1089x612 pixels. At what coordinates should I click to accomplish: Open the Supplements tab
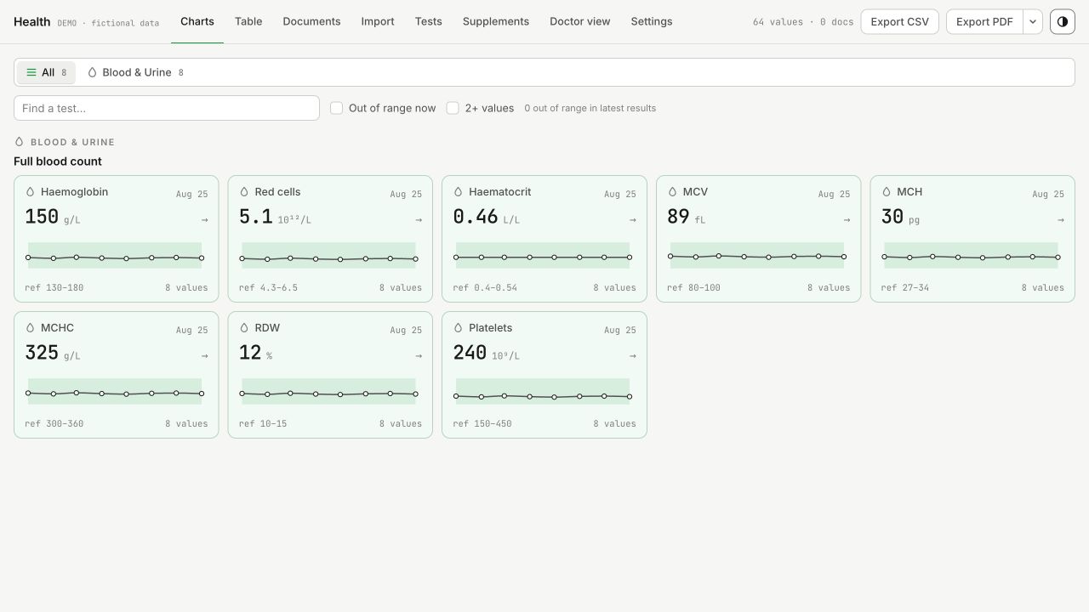496,21
